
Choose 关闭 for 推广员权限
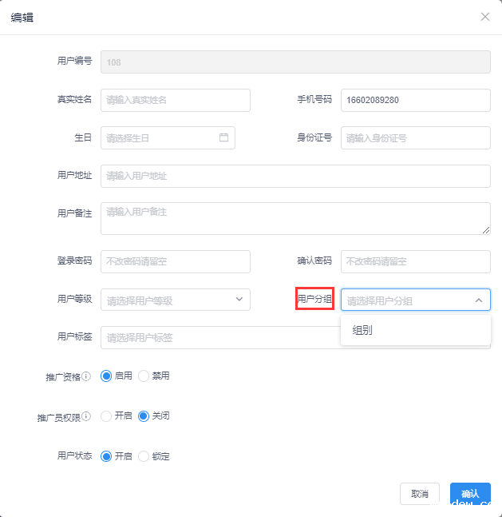[x=144, y=416]
